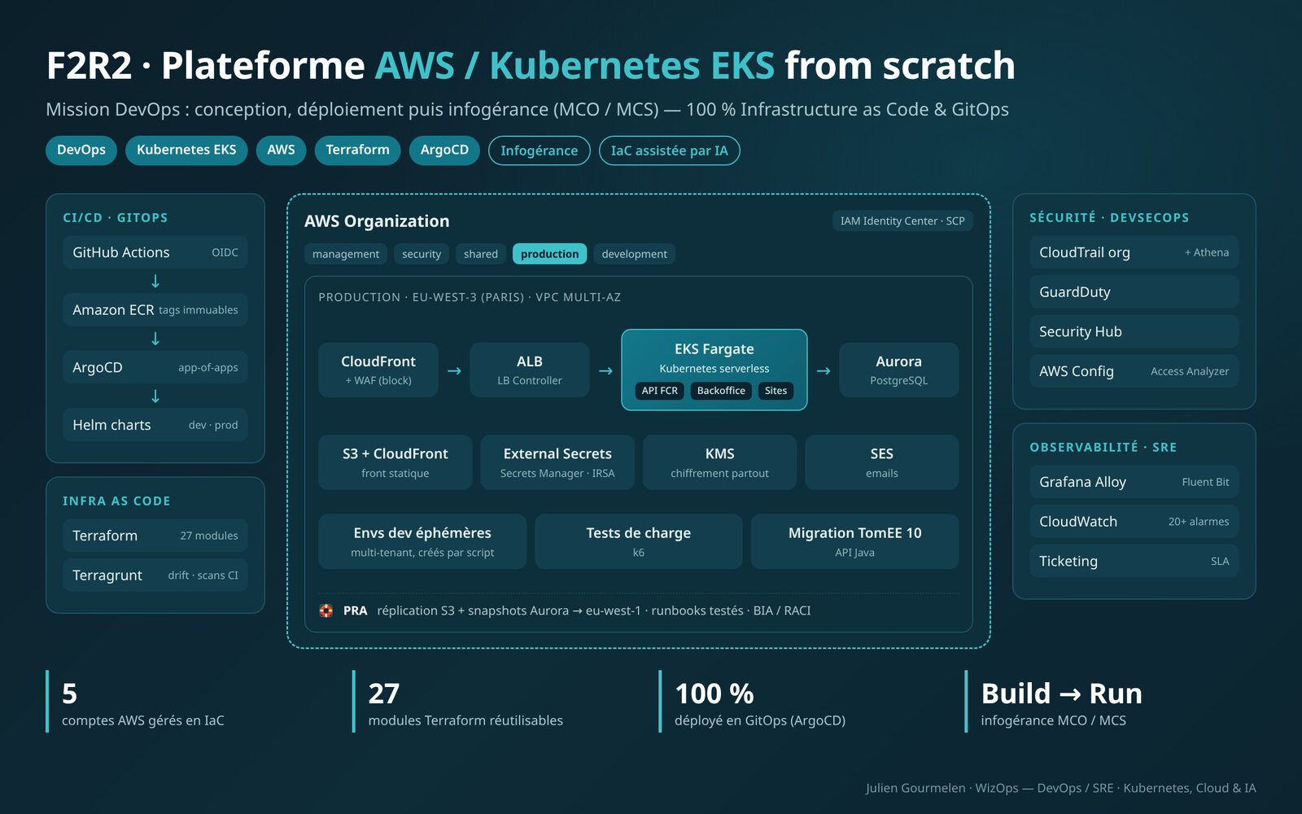Click the PRA lifebuoy icon
Screen dimensions: 1302x814
pos(326,610)
